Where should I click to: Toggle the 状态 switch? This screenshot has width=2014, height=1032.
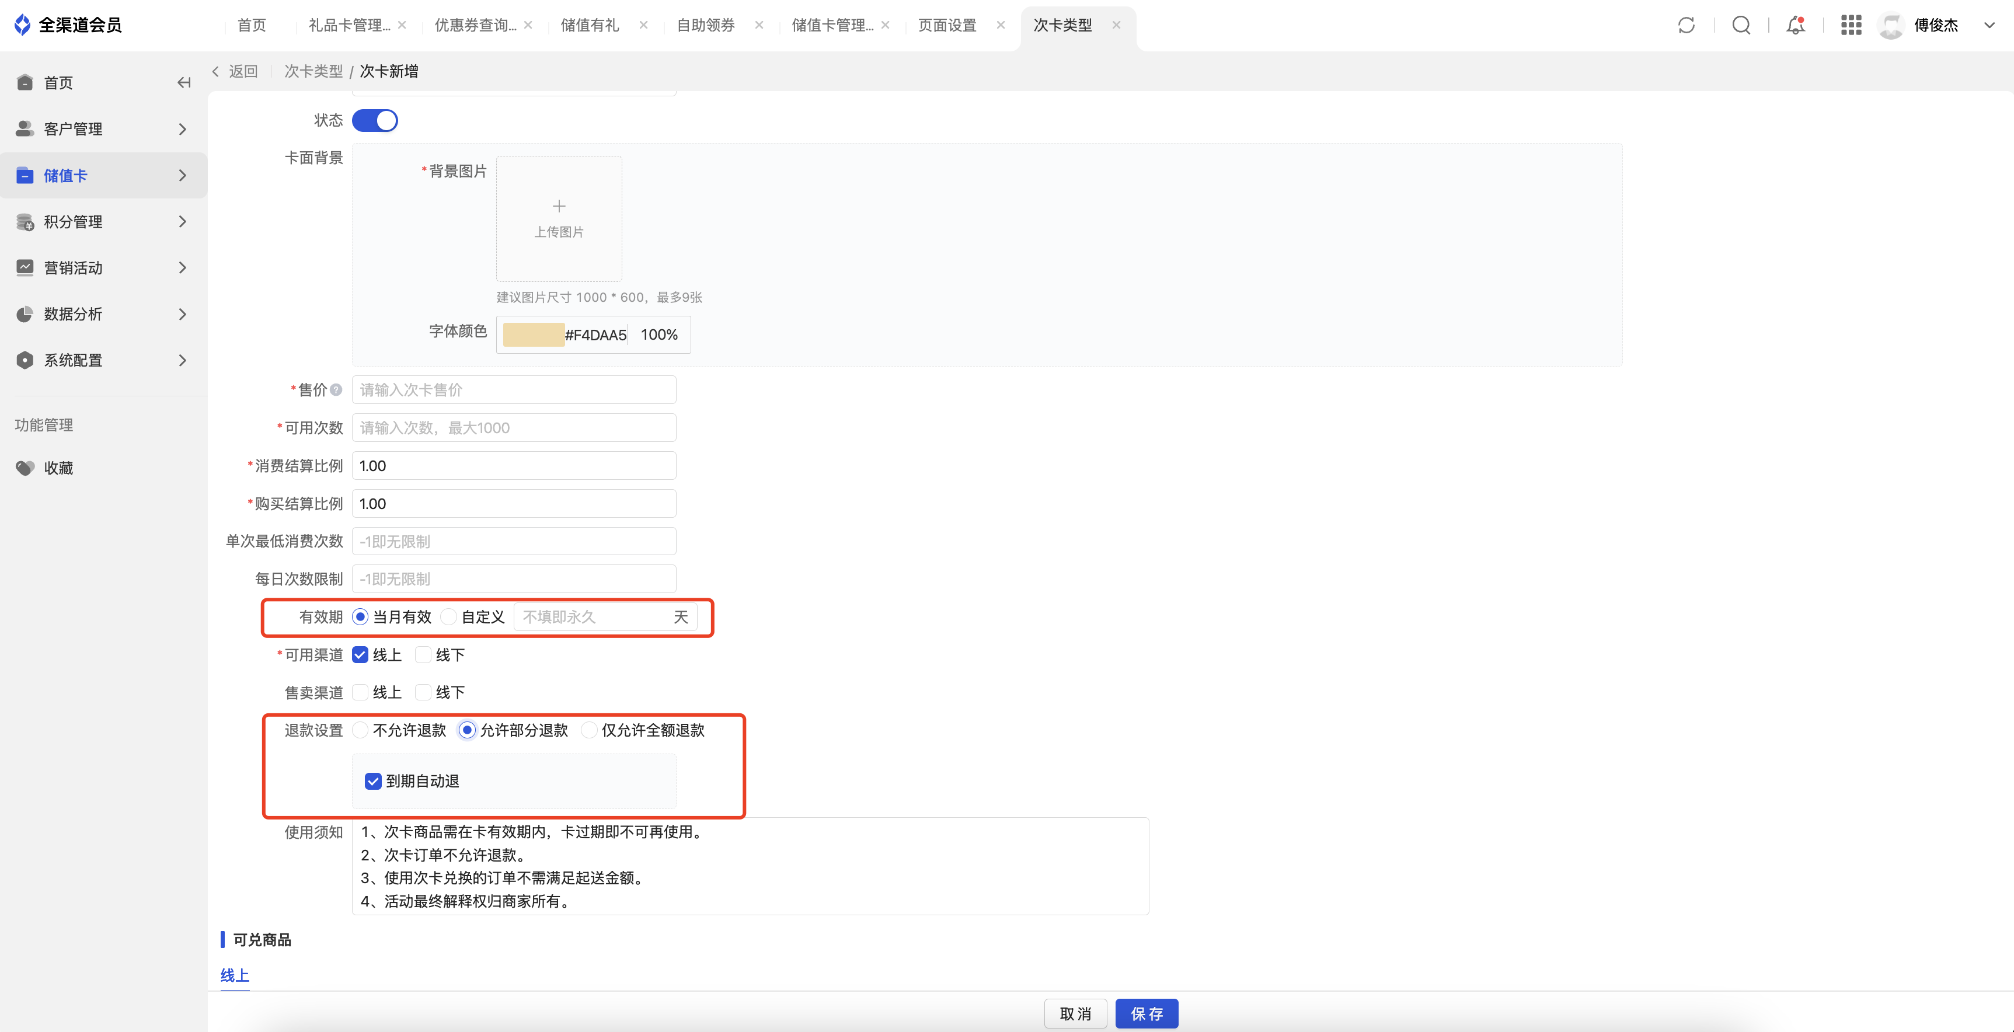[375, 120]
